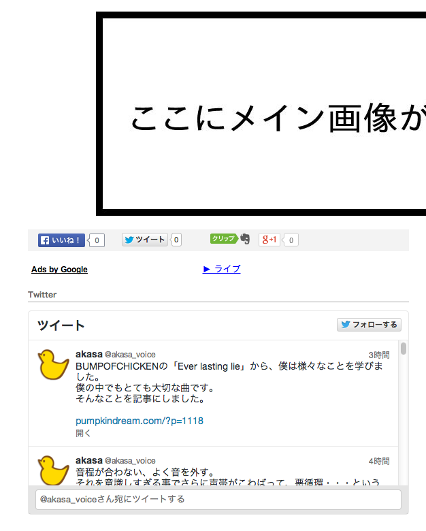Click the Google +1 count bubble
This screenshot has height=531, width=426.
291,240
